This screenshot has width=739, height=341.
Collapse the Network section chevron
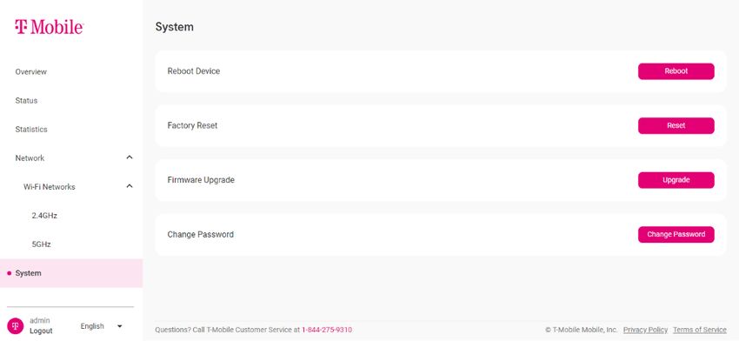[130, 157]
